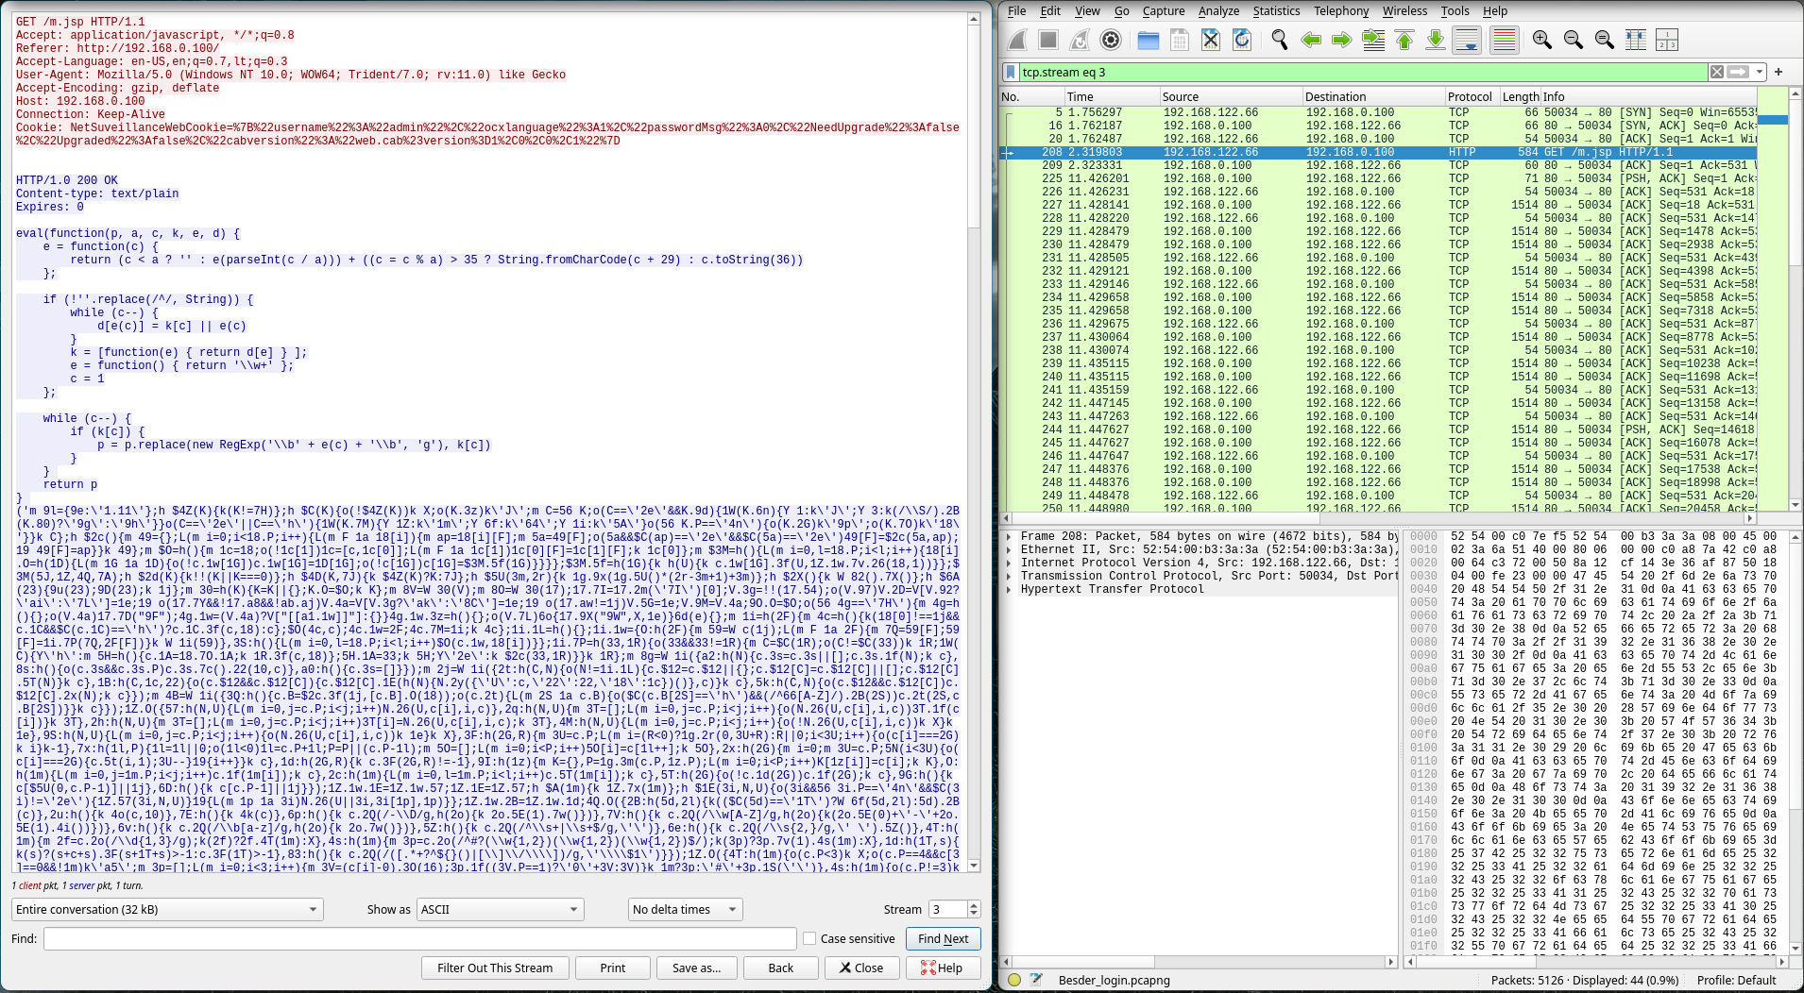Click the Save as... button

point(697,968)
